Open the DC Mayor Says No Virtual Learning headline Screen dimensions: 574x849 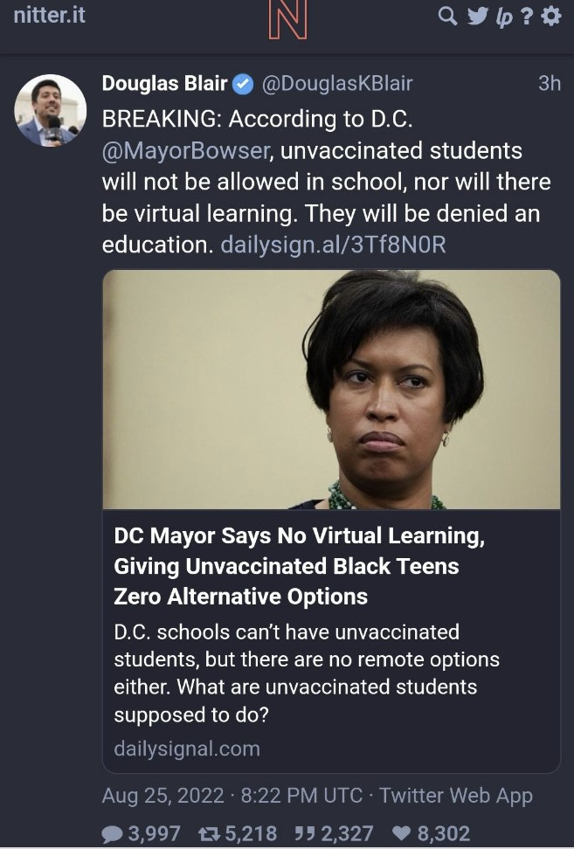pyautogui.click(x=300, y=566)
